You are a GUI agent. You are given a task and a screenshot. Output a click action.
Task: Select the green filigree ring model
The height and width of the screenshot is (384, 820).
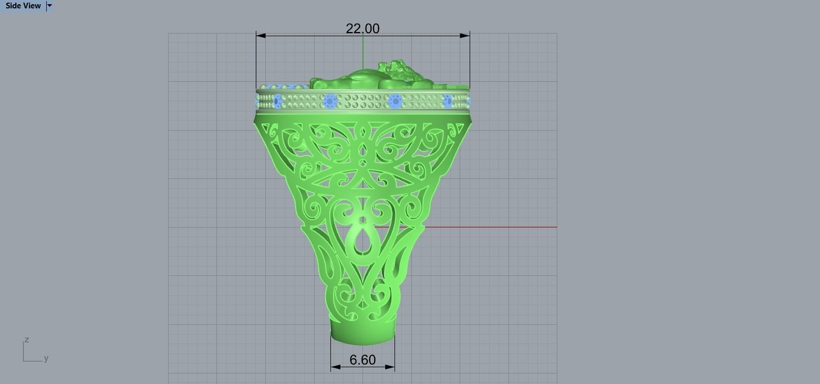click(x=362, y=203)
